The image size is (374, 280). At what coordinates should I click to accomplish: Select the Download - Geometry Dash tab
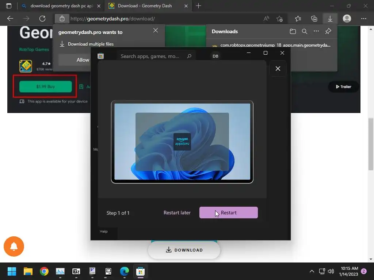tap(148, 6)
